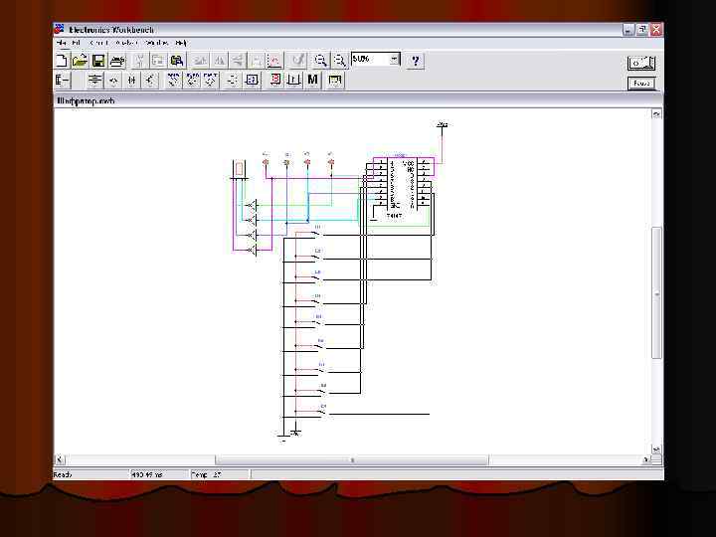
Task: Save the circuit with the floppy icon
Action: tap(98, 61)
